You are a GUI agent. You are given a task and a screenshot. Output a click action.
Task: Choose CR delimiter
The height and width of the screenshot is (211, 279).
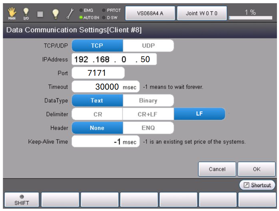tap(97, 114)
